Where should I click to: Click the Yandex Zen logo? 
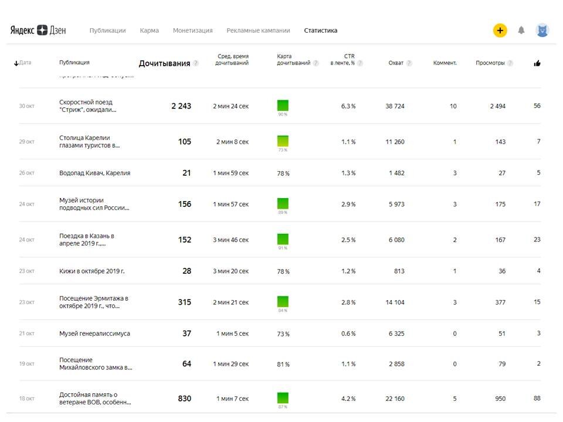click(38, 30)
